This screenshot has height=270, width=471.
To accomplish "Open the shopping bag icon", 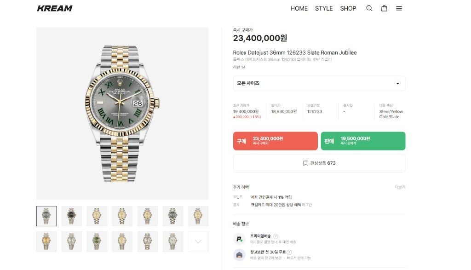I will pyautogui.click(x=384, y=8).
